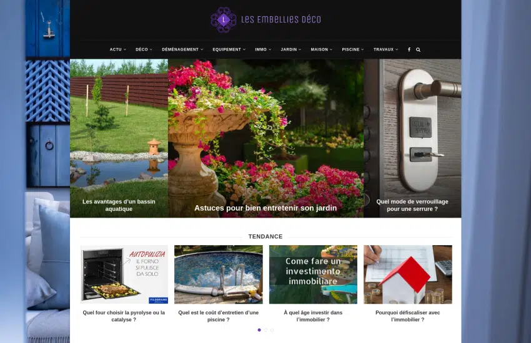Open article Astuces pour bien entretenir son jardin

tap(265, 208)
